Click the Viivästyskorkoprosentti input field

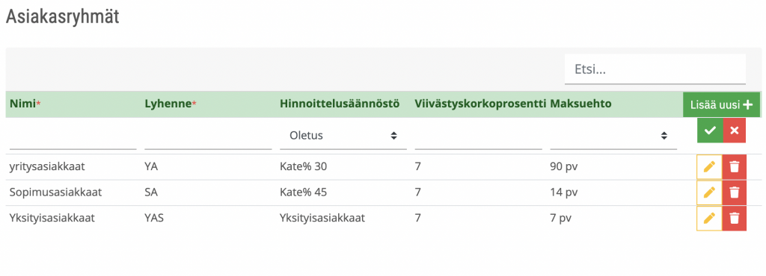(478, 137)
